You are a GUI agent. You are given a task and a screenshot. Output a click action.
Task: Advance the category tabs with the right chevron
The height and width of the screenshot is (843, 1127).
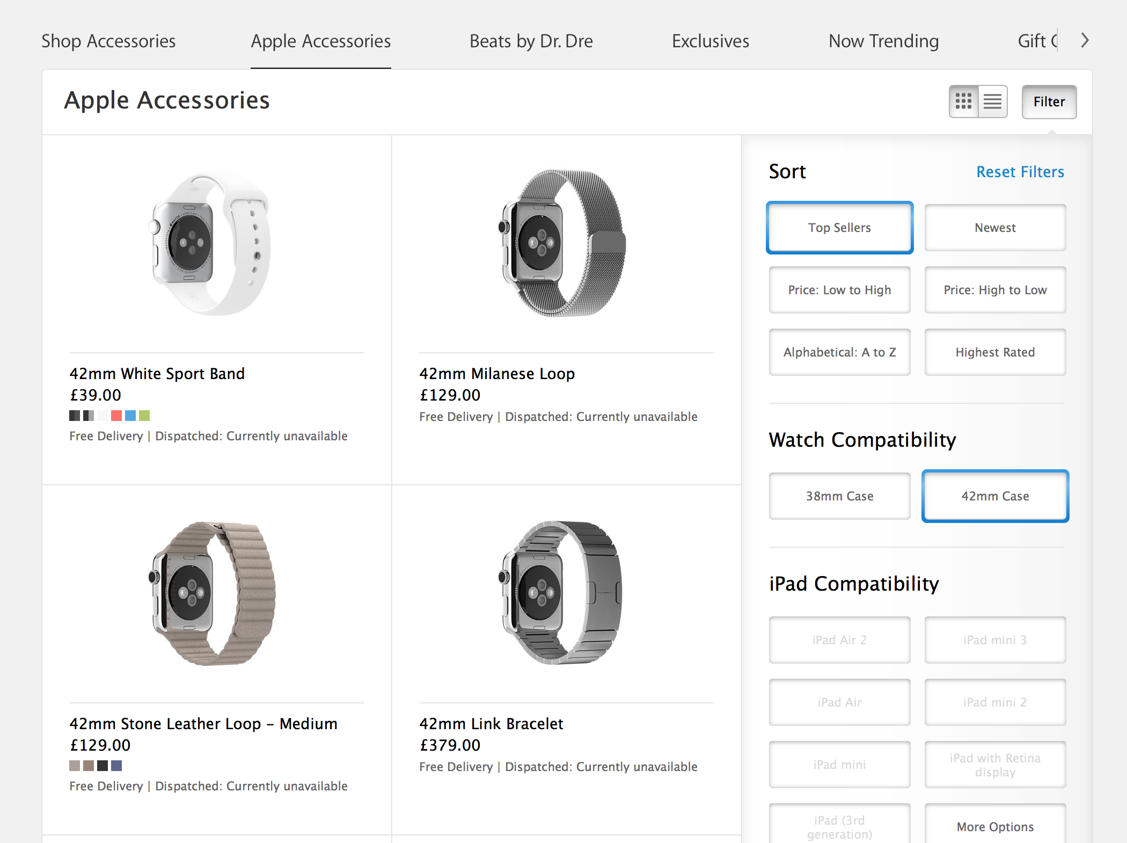1085,40
